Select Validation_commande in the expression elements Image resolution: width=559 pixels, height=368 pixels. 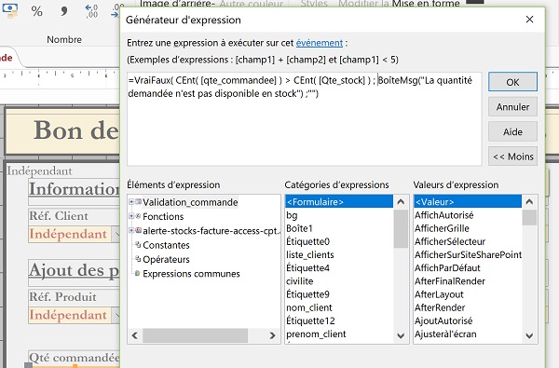[190, 202]
